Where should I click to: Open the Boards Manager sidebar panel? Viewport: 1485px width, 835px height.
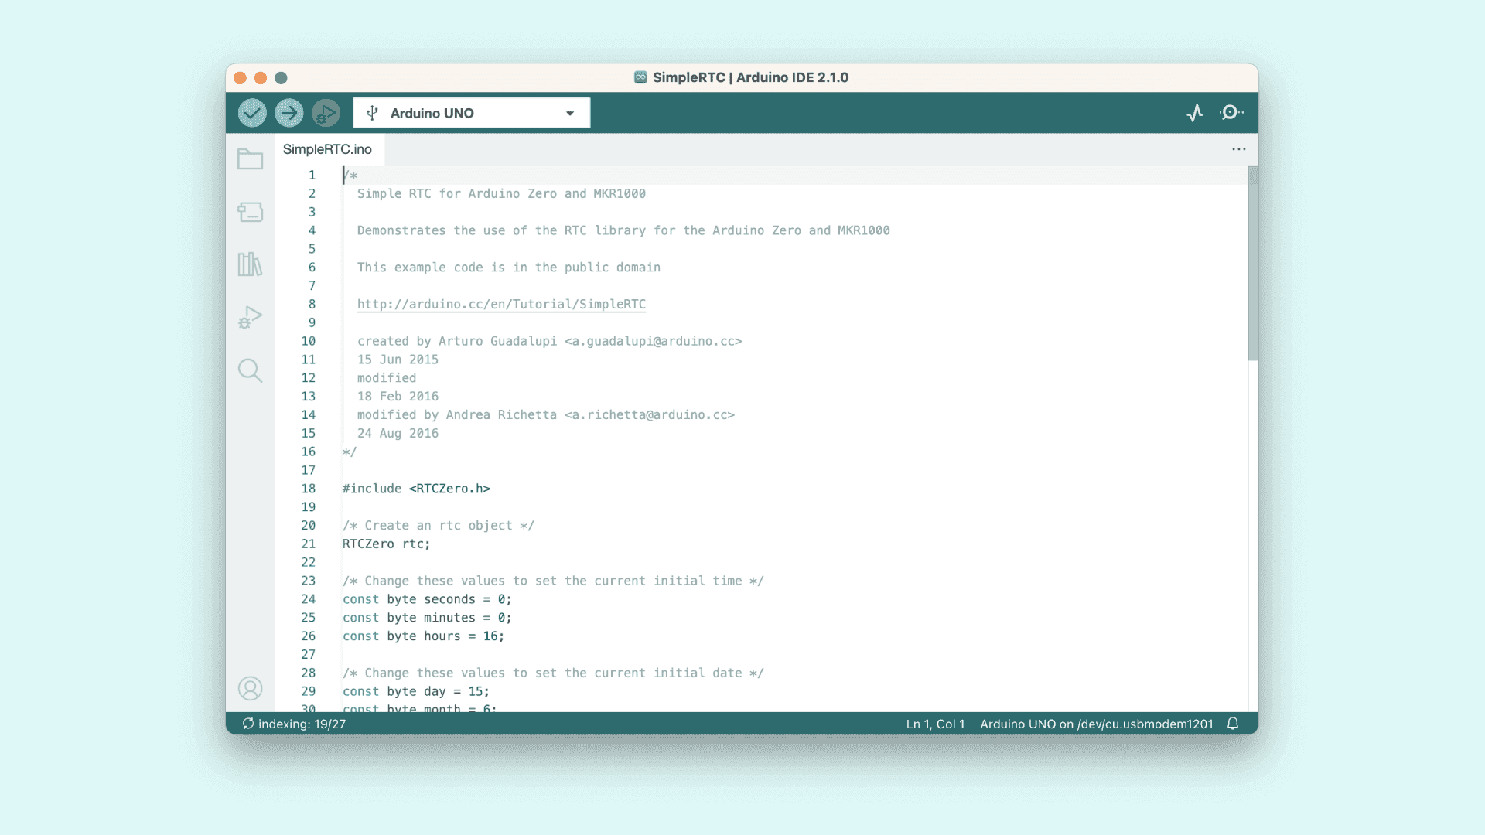(250, 212)
